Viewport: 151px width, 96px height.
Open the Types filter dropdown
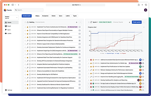[75, 16]
